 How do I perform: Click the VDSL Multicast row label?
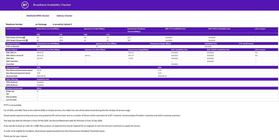12,82
